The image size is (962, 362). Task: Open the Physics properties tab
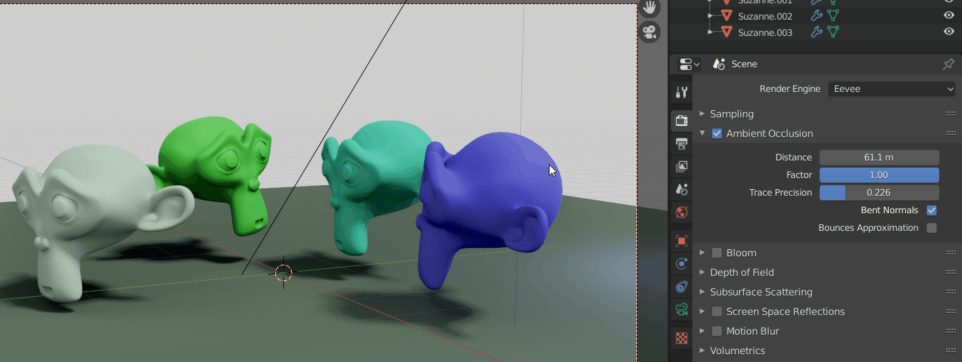[x=681, y=264]
